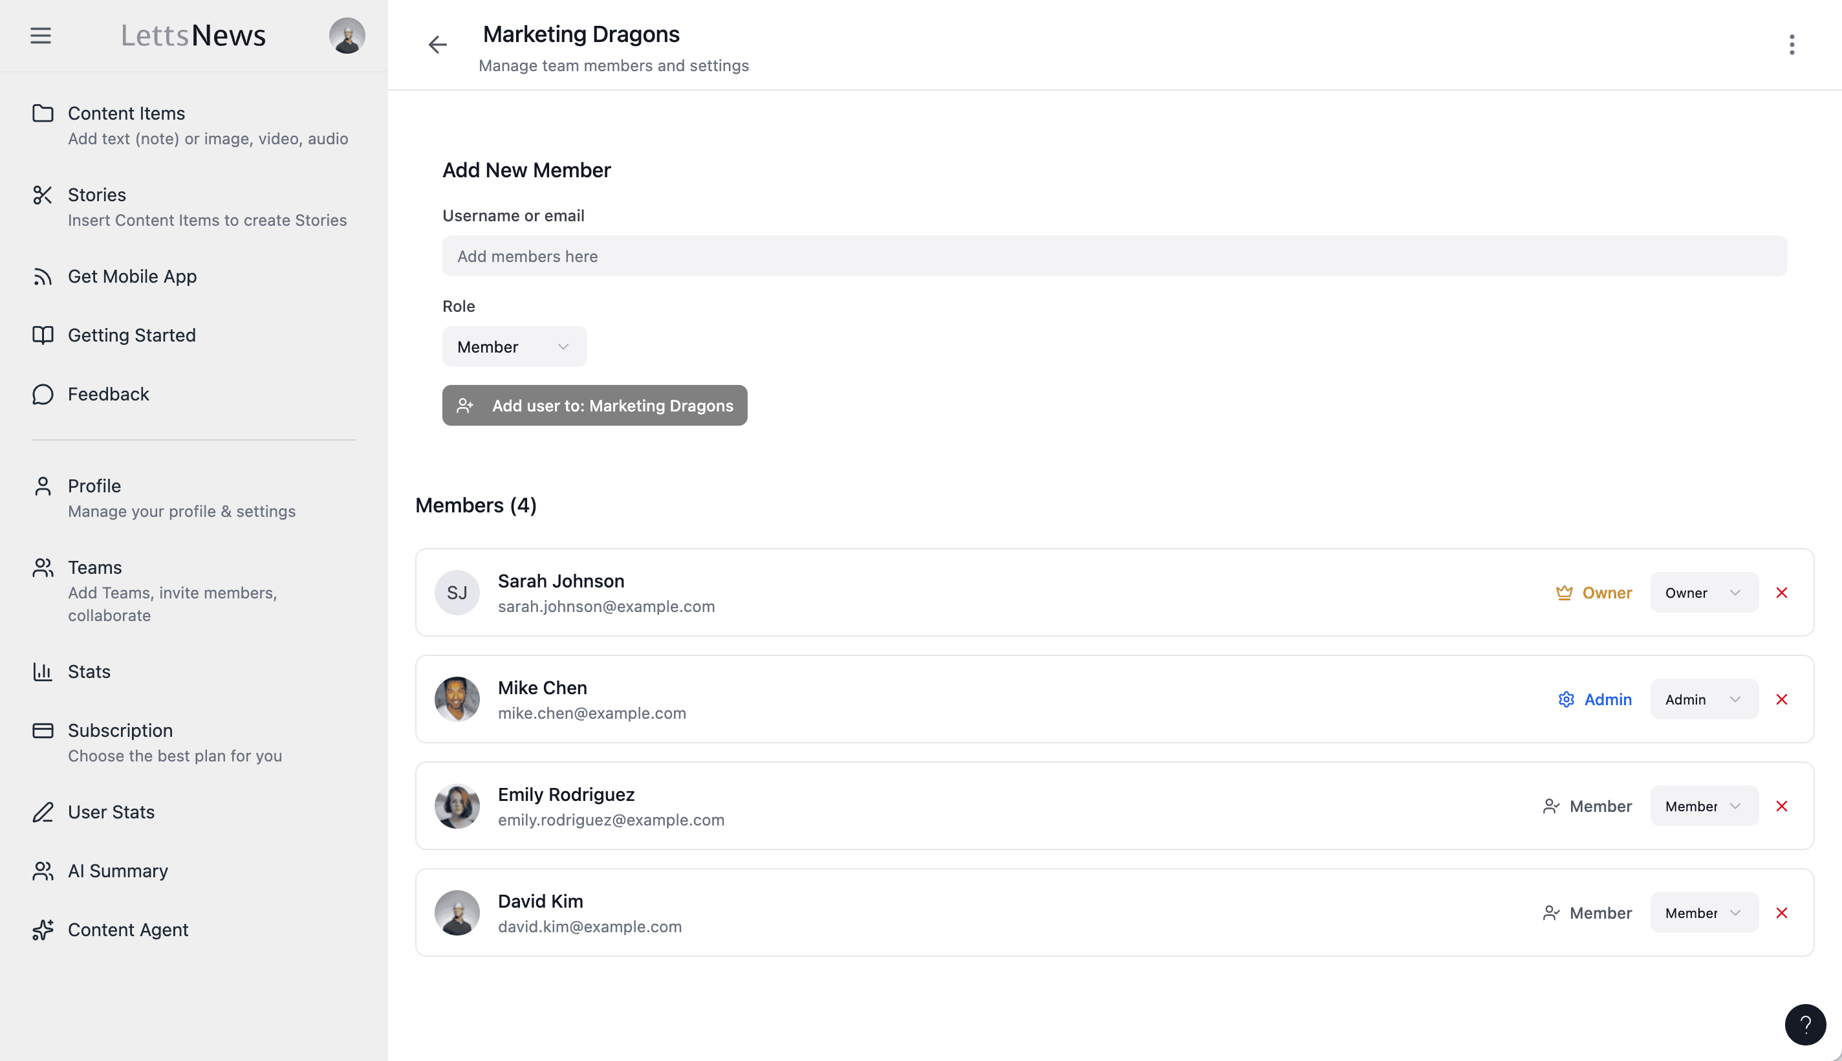Open Sarah Johnson's Owner role dropdown
The width and height of the screenshot is (1842, 1061).
1703,593
